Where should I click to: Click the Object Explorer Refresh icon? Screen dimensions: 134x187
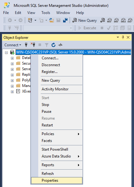[53, 45]
